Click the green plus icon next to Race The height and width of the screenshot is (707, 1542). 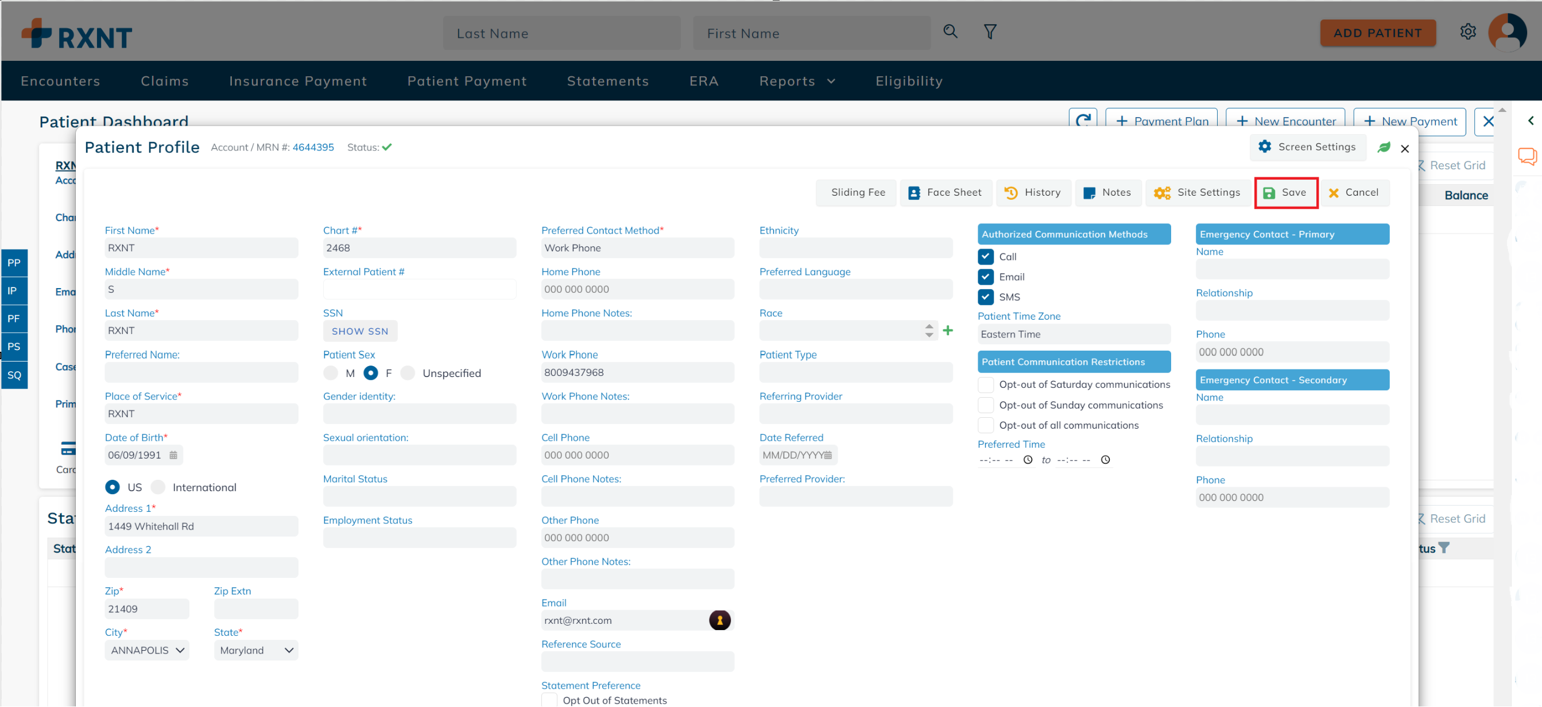948,330
